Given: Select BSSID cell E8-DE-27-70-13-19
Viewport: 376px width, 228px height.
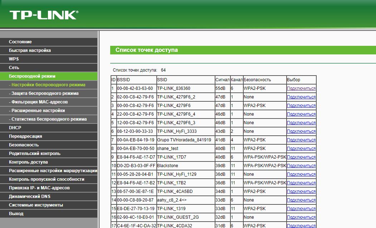Looking at the screenshot, I should click(x=136, y=209).
